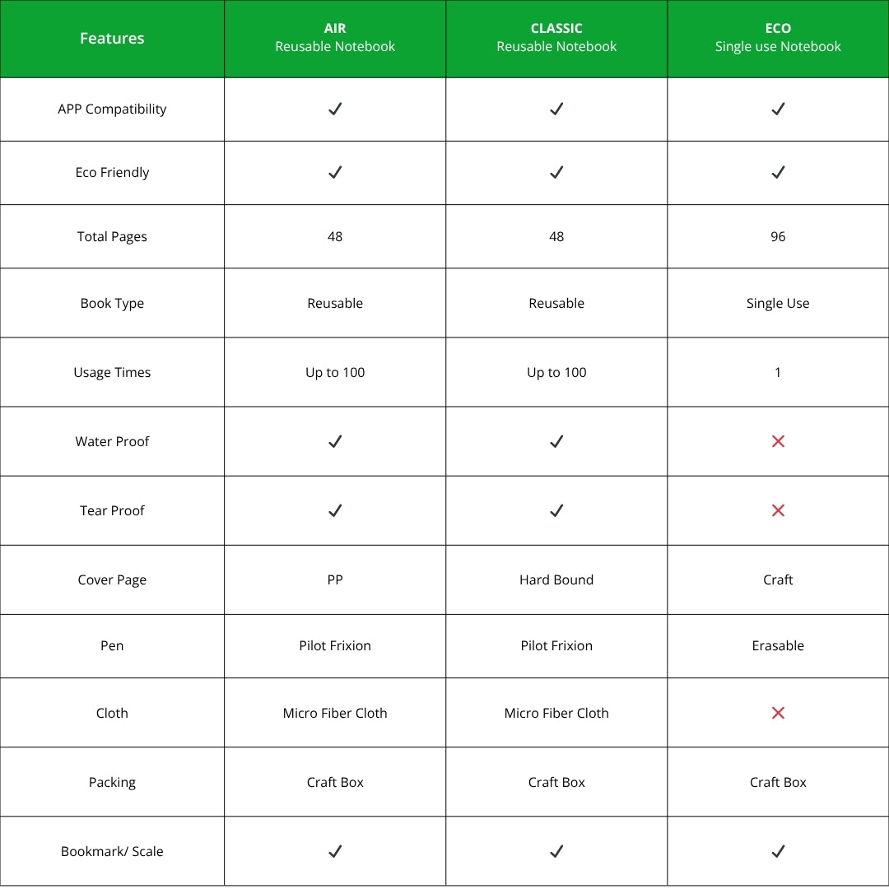Select the ECO Single use Notebook header
Viewport: 889px width, 889px height.
(x=778, y=38)
